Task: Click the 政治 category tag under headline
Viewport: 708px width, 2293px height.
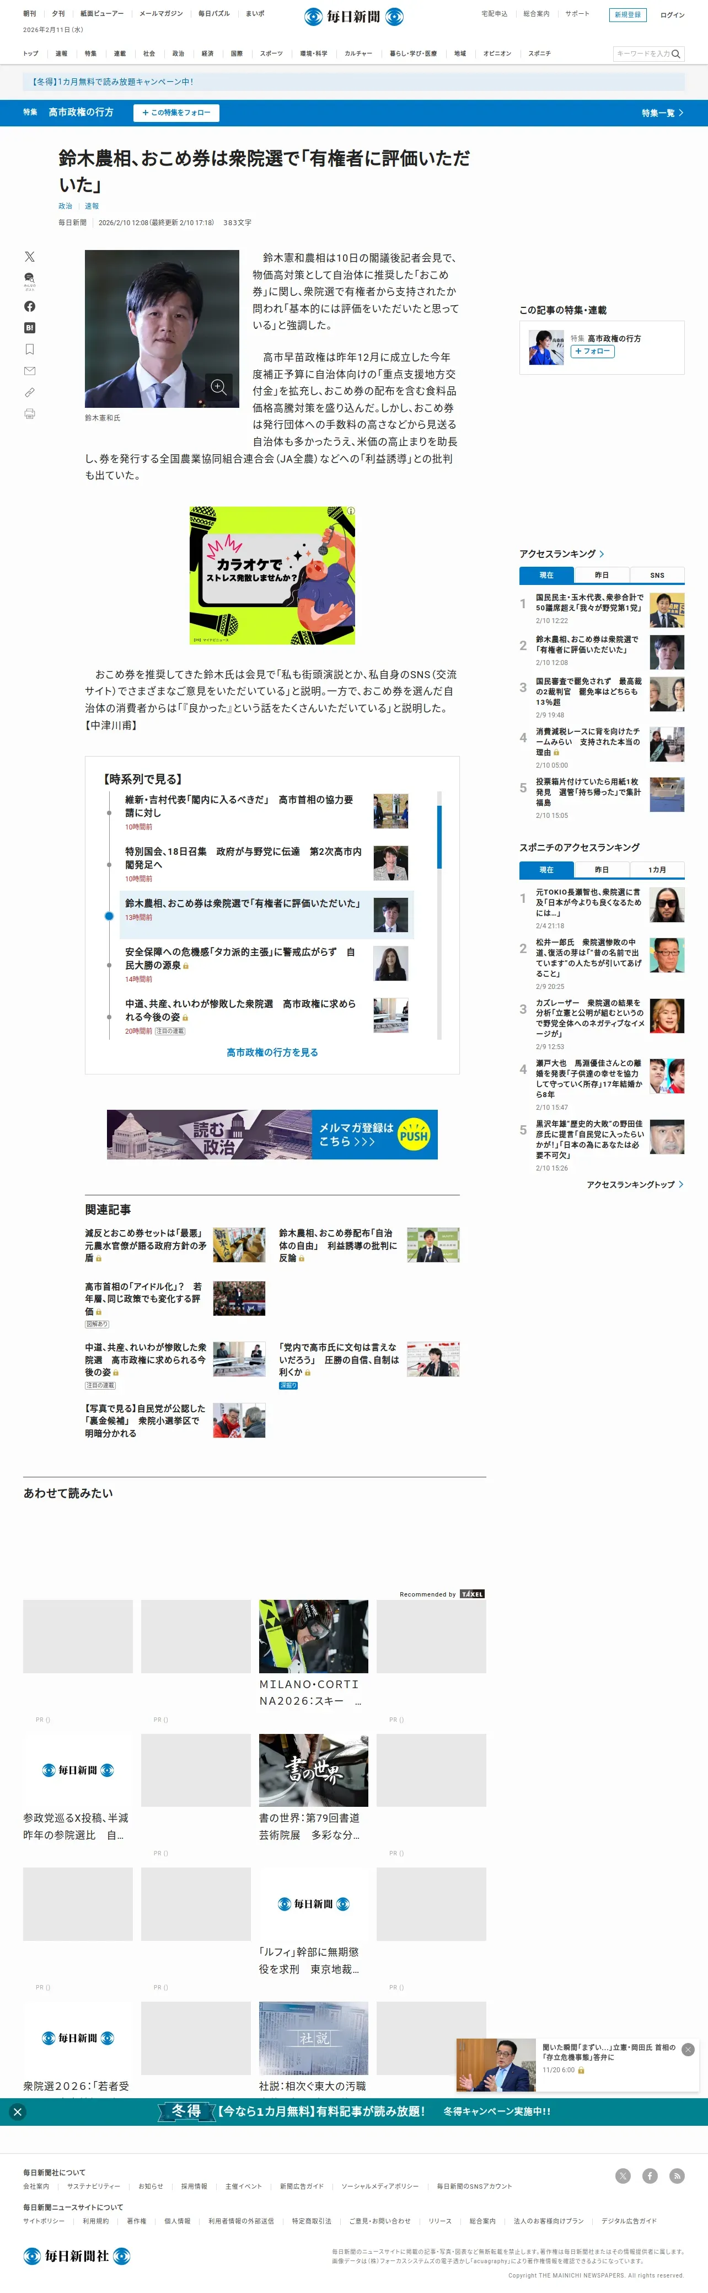Action: coord(65,206)
